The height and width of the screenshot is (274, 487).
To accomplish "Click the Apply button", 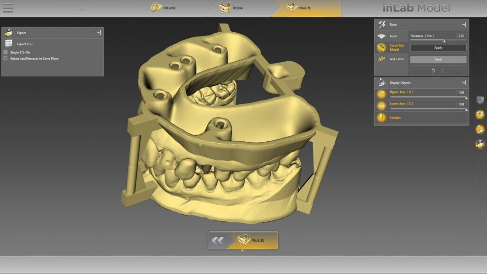I will pyautogui.click(x=437, y=47).
